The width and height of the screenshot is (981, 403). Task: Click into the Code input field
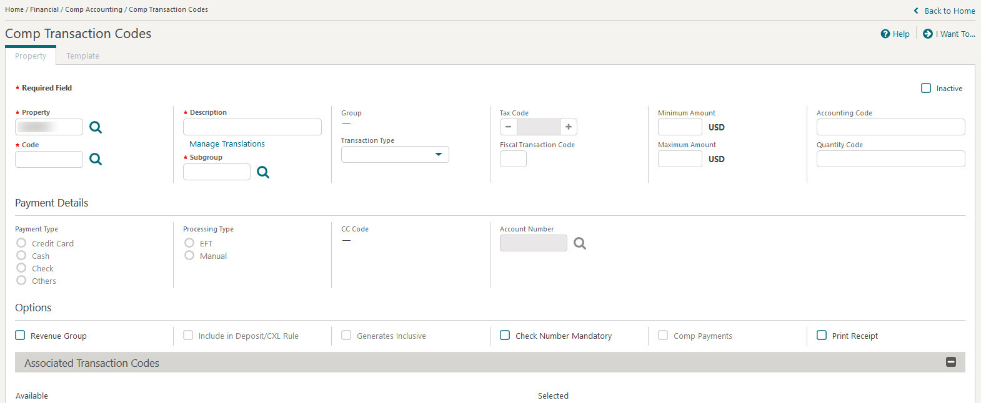click(x=49, y=159)
